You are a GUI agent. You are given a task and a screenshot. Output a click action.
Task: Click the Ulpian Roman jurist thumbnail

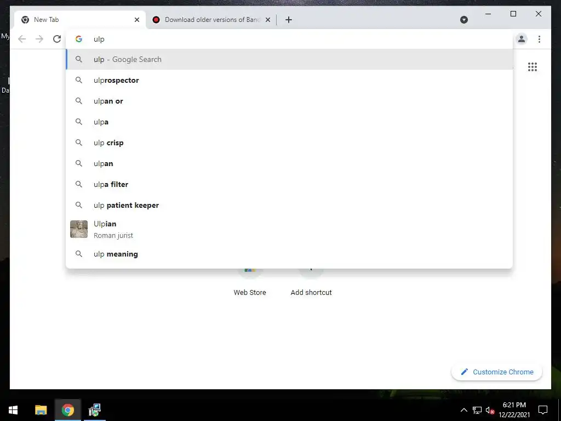tap(79, 229)
